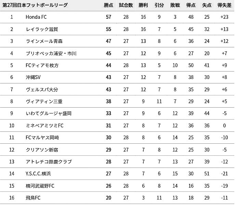237x205 pixels.
Task: Select クリアソン新宿 in the standings
Action: [x=42, y=150]
